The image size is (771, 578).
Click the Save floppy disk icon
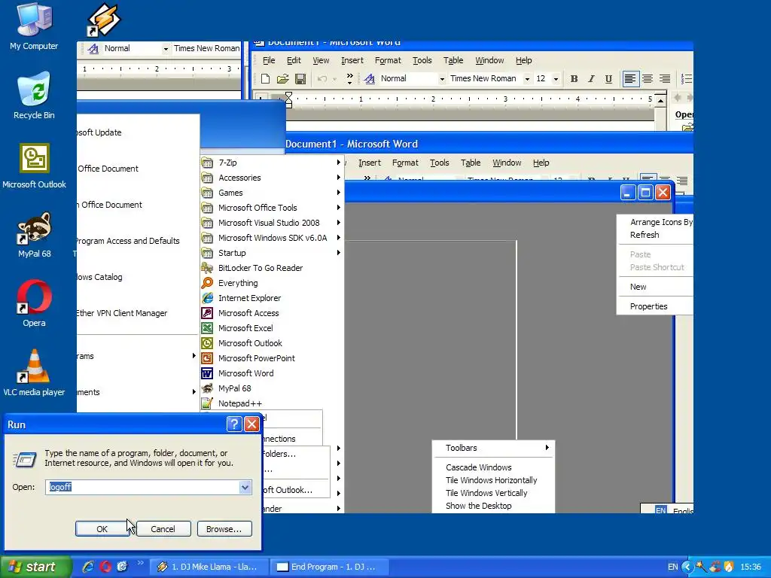300,78
